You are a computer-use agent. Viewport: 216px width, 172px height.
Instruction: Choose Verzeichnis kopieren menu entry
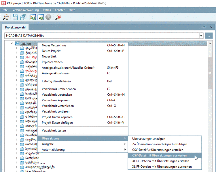click(x=83, y=100)
